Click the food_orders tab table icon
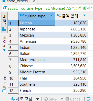The height and width of the screenshot is (101, 93). tap(4, 1)
